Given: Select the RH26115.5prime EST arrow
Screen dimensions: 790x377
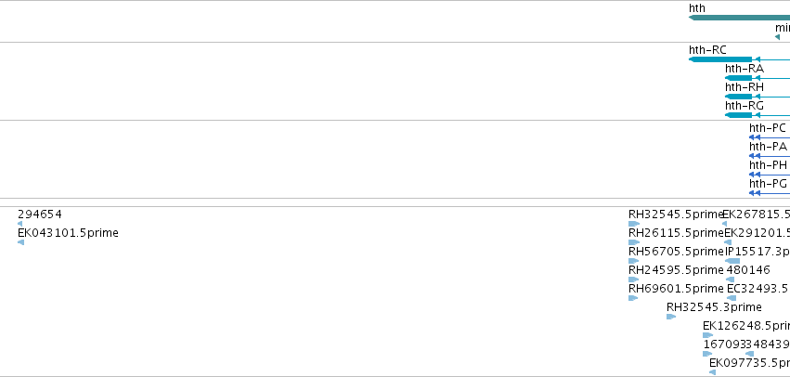Looking at the screenshot, I should 634,242.
